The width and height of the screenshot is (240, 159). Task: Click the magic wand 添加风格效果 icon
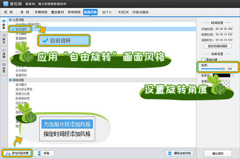[8, 153]
